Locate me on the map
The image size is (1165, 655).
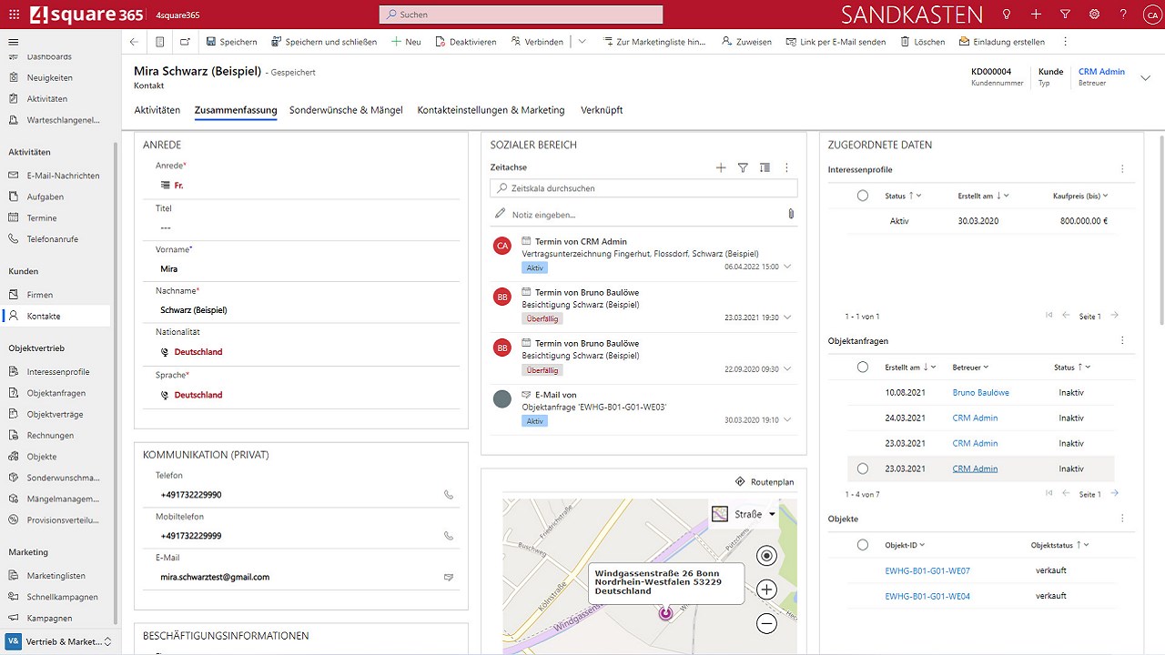766,556
